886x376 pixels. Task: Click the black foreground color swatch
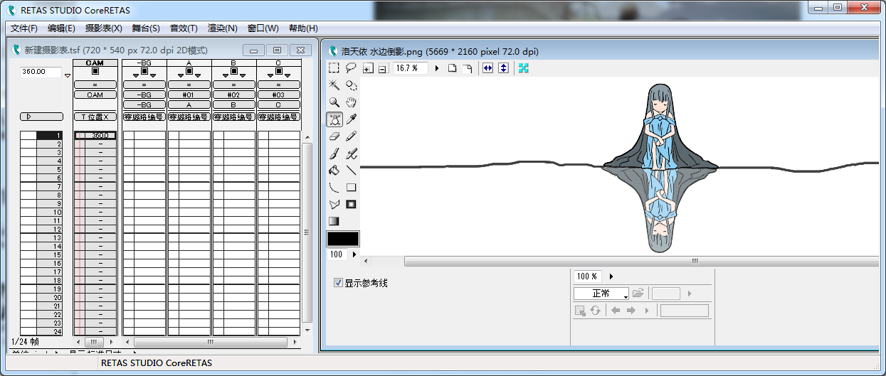(x=343, y=239)
